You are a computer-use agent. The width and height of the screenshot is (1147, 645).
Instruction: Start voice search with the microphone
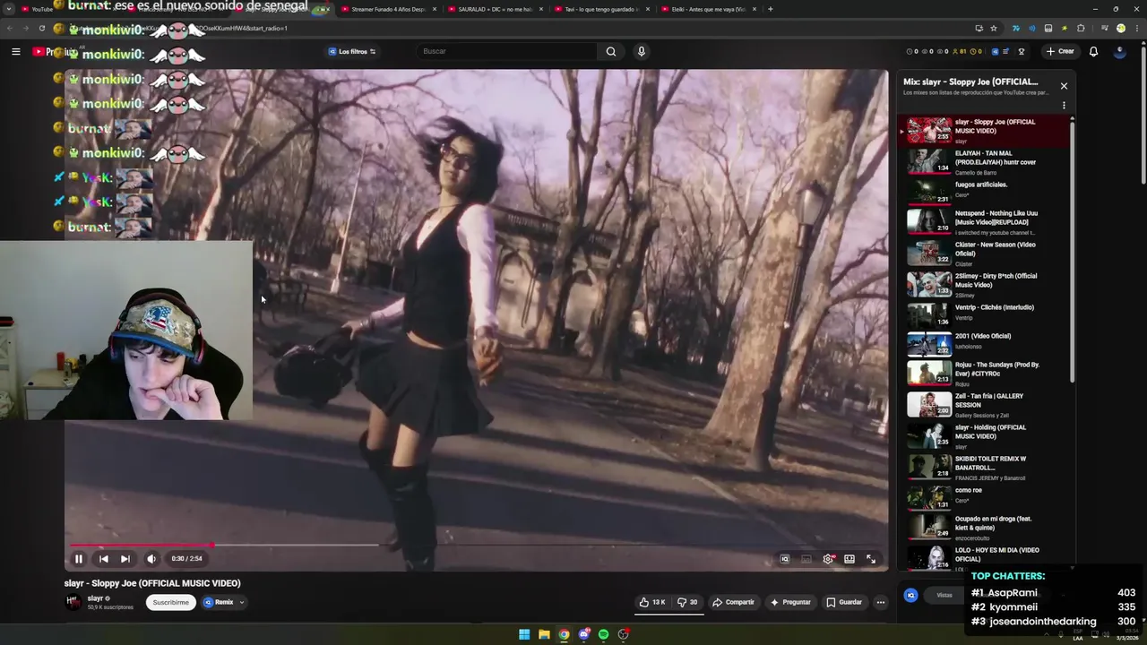pos(641,51)
